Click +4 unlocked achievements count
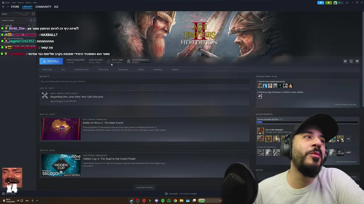The width and height of the screenshot is (364, 204). (x=348, y=139)
